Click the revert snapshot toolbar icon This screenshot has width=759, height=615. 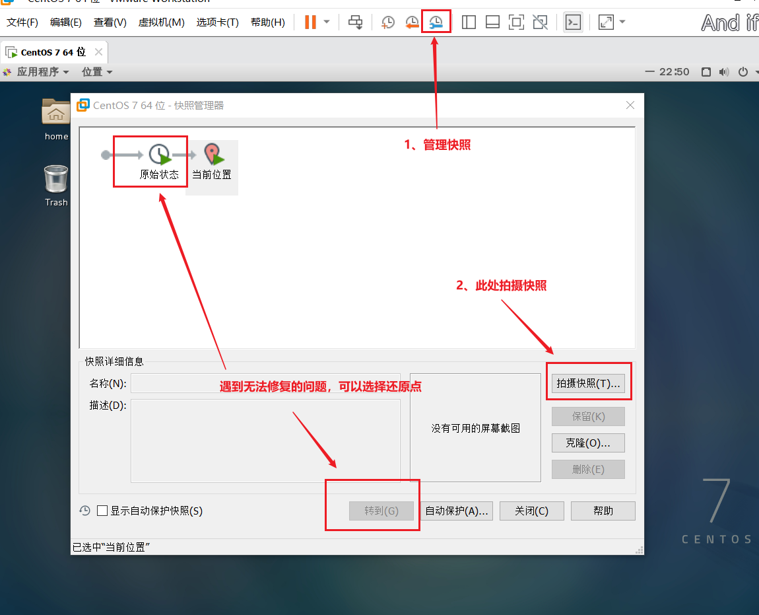click(411, 22)
